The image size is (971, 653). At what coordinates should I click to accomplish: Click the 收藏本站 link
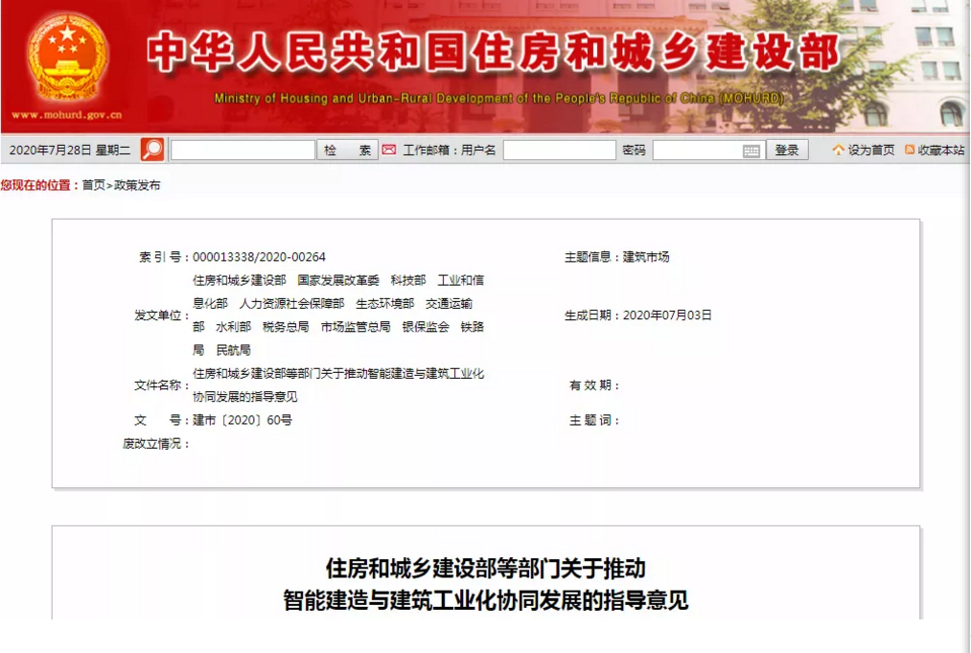[x=940, y=151]
